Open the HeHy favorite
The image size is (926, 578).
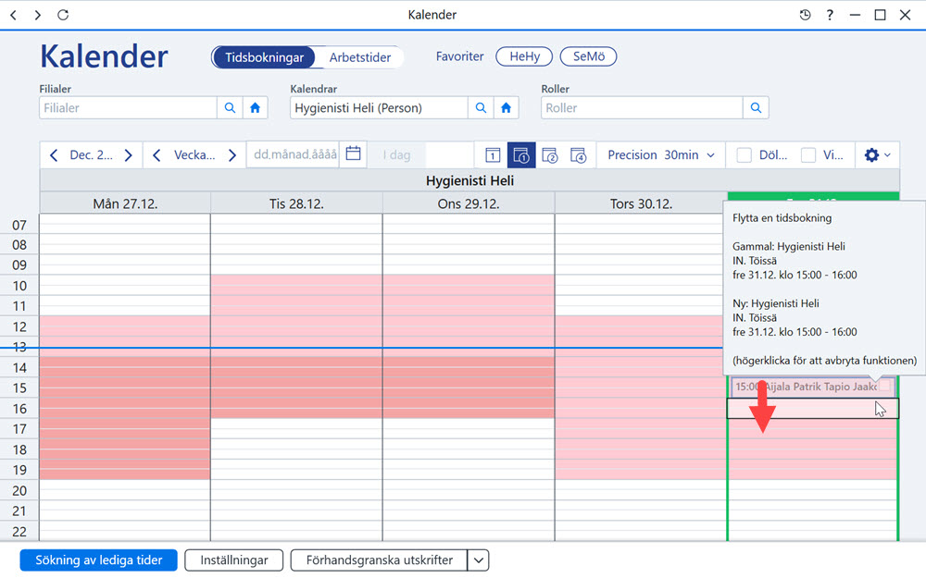[x=524, y=56]
